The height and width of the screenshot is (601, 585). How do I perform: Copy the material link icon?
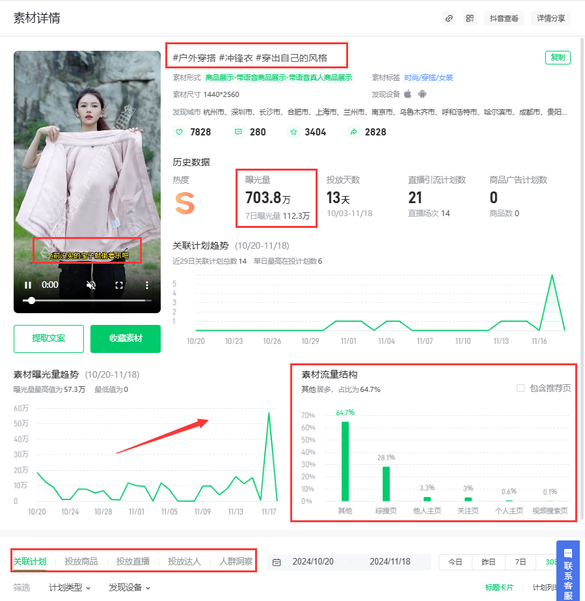pos(449,18)
